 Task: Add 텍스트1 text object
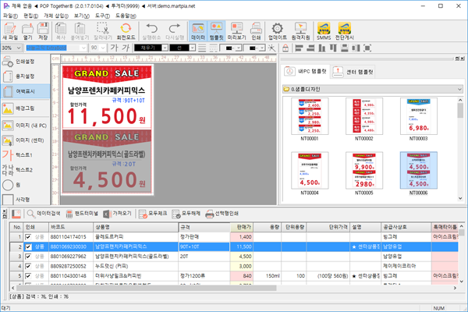26,155
